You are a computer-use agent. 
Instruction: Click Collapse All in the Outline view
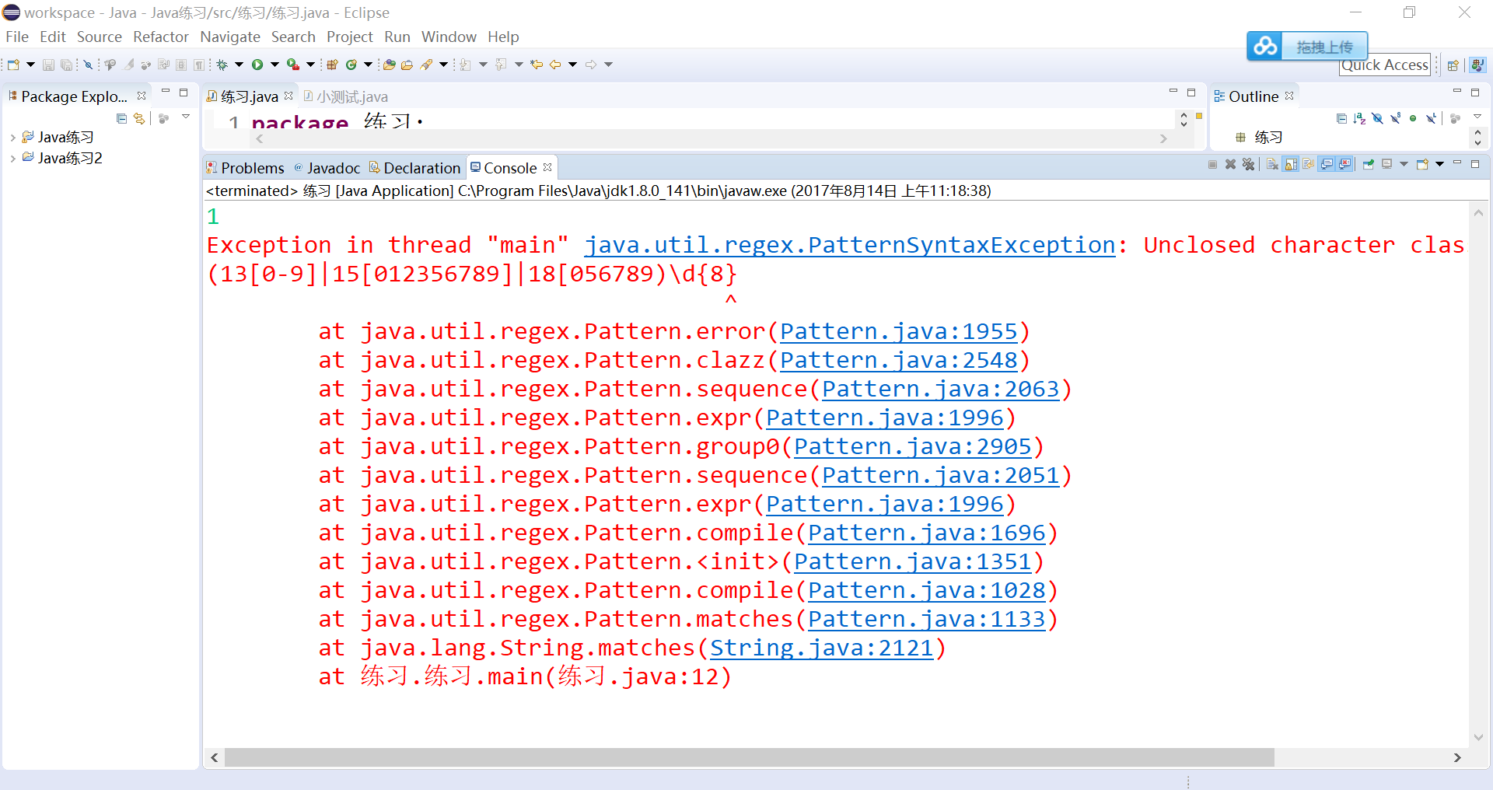coord(1341,118)
